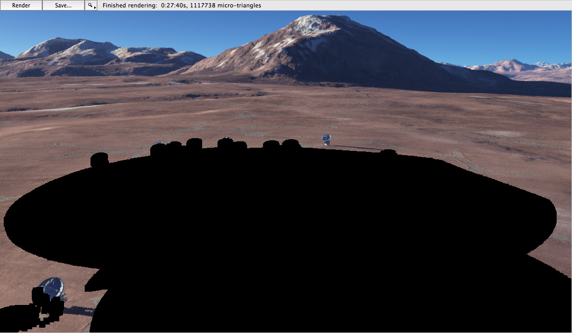Click the small antenna dish on plain
This screenshot has height=333, width=572.
[x=326, y=139]
